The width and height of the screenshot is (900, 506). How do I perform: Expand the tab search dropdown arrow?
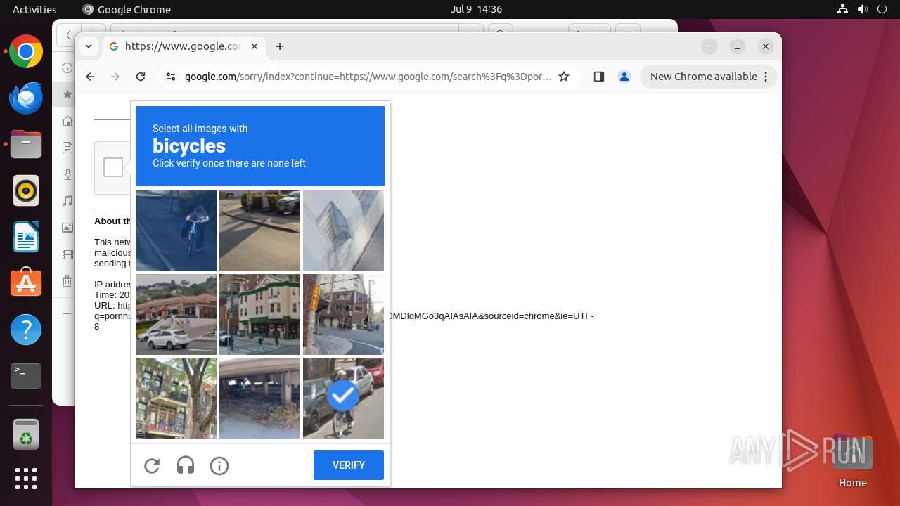(x=88, y=46)
